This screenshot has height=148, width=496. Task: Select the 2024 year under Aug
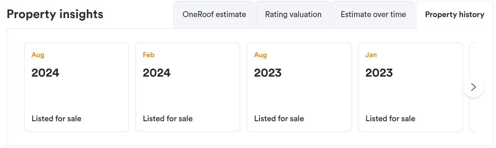[46, 73]
